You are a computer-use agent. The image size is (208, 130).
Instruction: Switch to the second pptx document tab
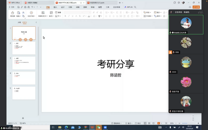102,3
